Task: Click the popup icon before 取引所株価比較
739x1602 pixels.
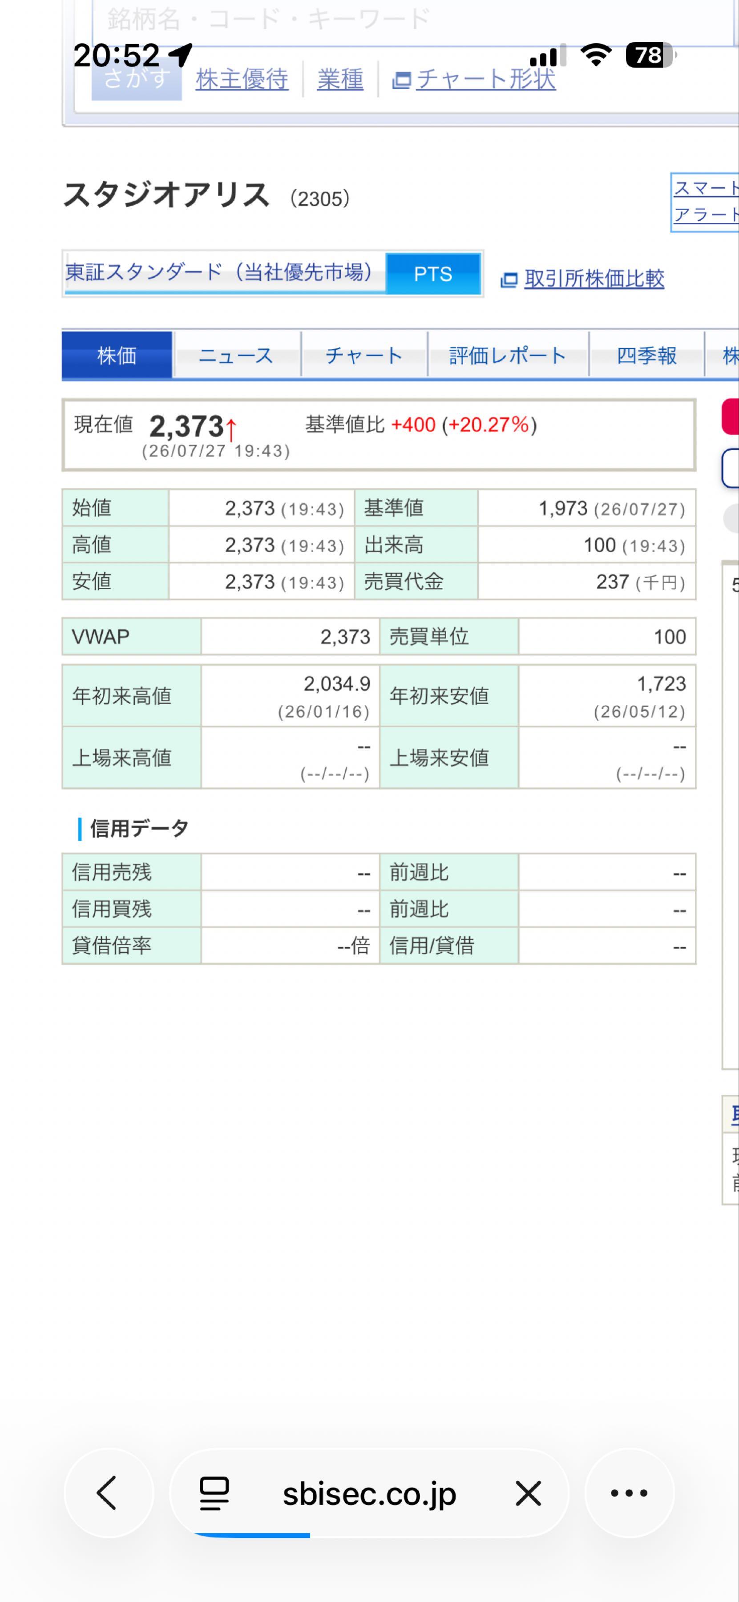Action: [x=509, y=280]
